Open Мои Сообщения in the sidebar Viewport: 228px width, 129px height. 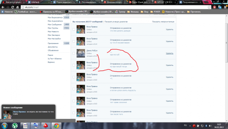coord(54,24)
